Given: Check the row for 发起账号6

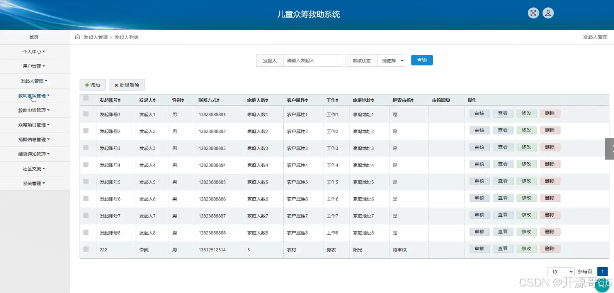Looking at the screenshot, I should pos(86,199).
